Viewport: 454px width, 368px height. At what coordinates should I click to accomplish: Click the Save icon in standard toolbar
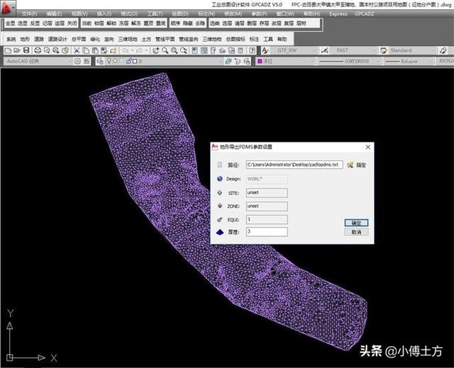(26, 50)
